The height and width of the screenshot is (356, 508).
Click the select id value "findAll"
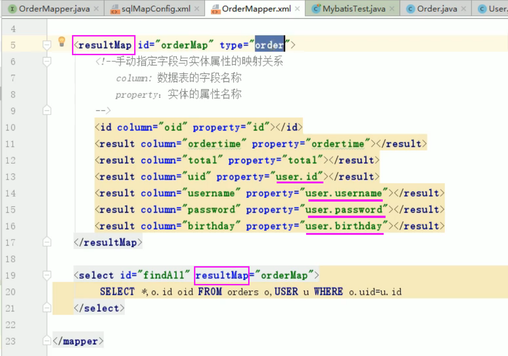click(164, 275)
